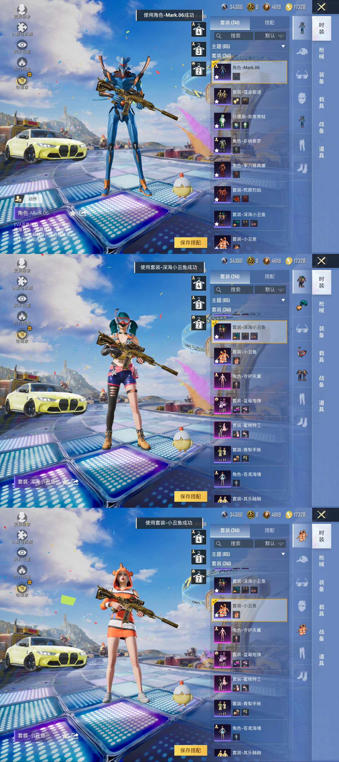
Task: Click the gold 17328 currency icon in top screenshot
Action: (289, 7)
